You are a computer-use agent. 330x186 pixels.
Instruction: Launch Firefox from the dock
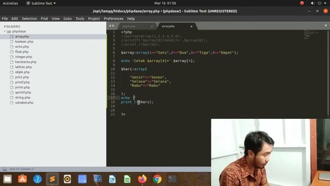point(142,179)
